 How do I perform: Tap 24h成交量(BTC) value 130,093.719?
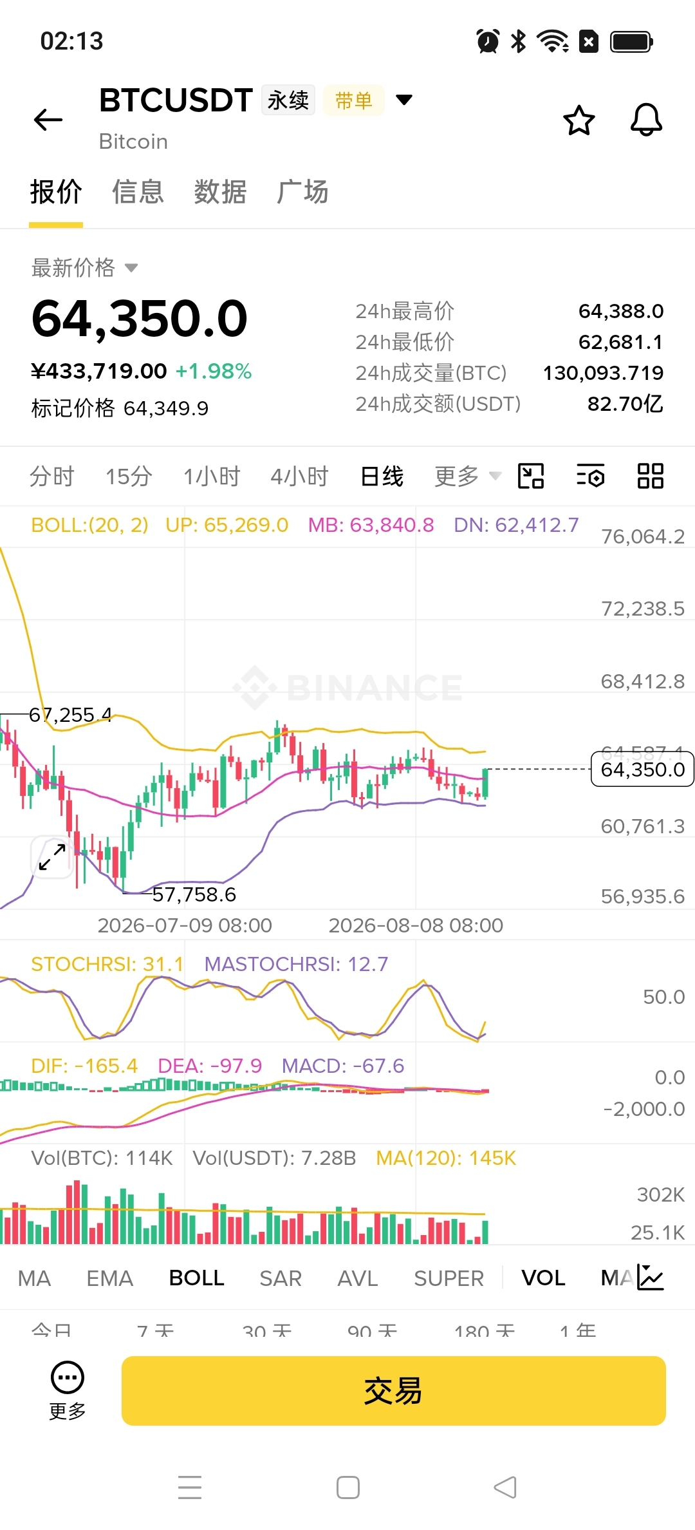603,373
